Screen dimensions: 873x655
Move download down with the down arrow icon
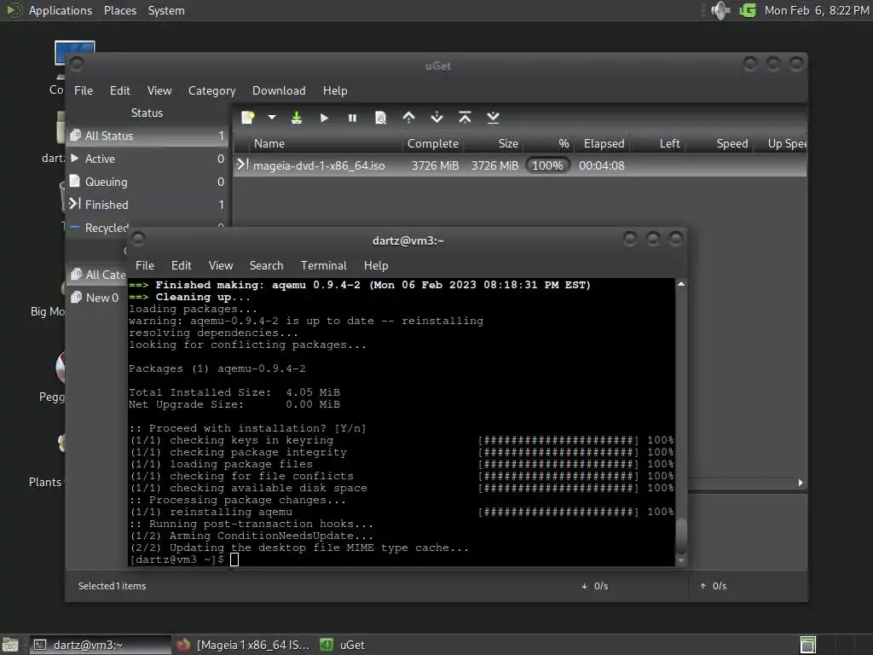[437, 118]
